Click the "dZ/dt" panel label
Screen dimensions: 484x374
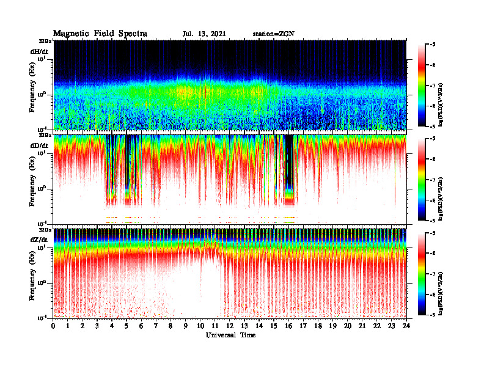click(x=39, y=240)
